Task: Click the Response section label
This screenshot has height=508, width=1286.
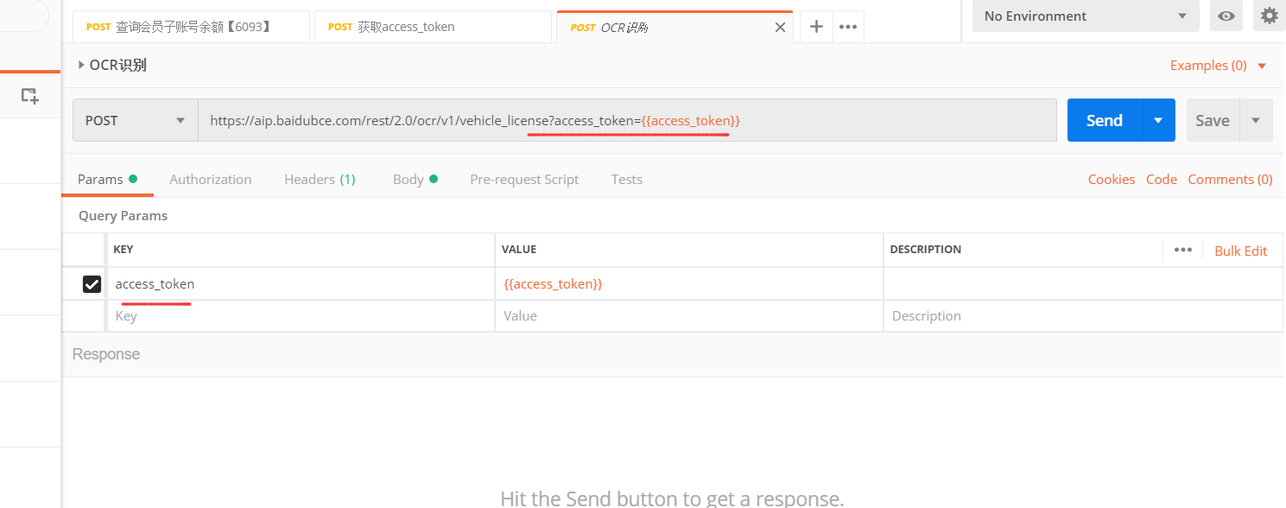Action: coord(106,354)
